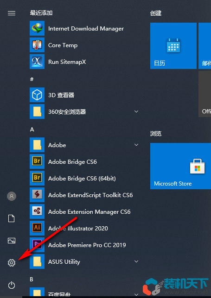
Task: Open Internet Download Manager text entry
Action: [x=86, y=29]
